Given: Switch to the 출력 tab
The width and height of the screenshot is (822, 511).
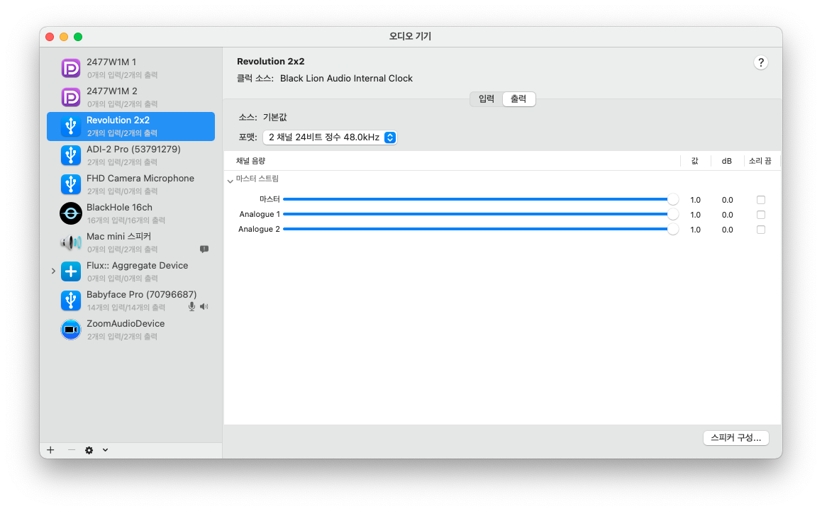Looking at the screenshot, I should [518, 99].
